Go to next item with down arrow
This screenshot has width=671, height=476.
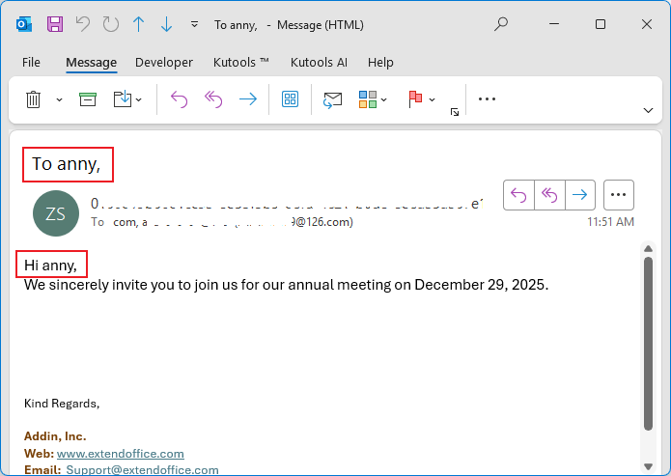point(166,24)
